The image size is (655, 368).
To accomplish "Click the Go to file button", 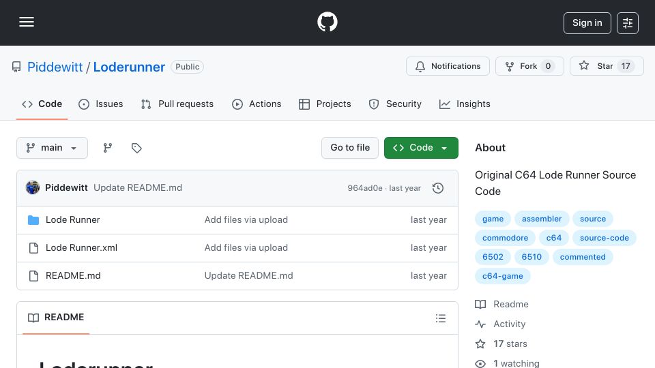I will [x=350, y=148].
